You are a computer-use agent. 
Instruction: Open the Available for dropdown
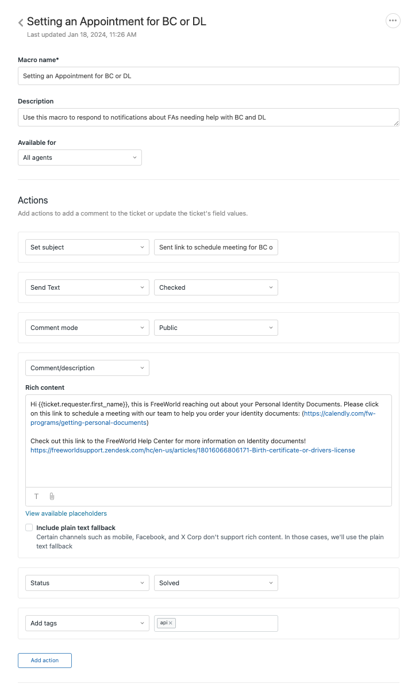[80, 158]
